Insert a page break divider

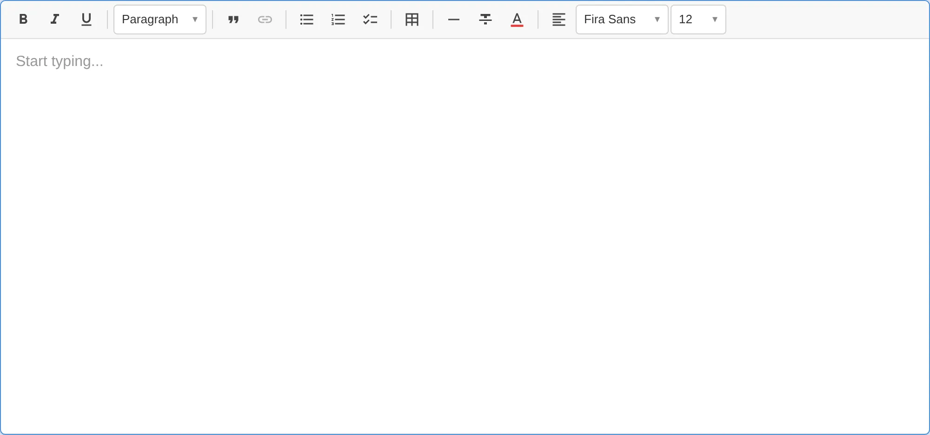[485, 20]
